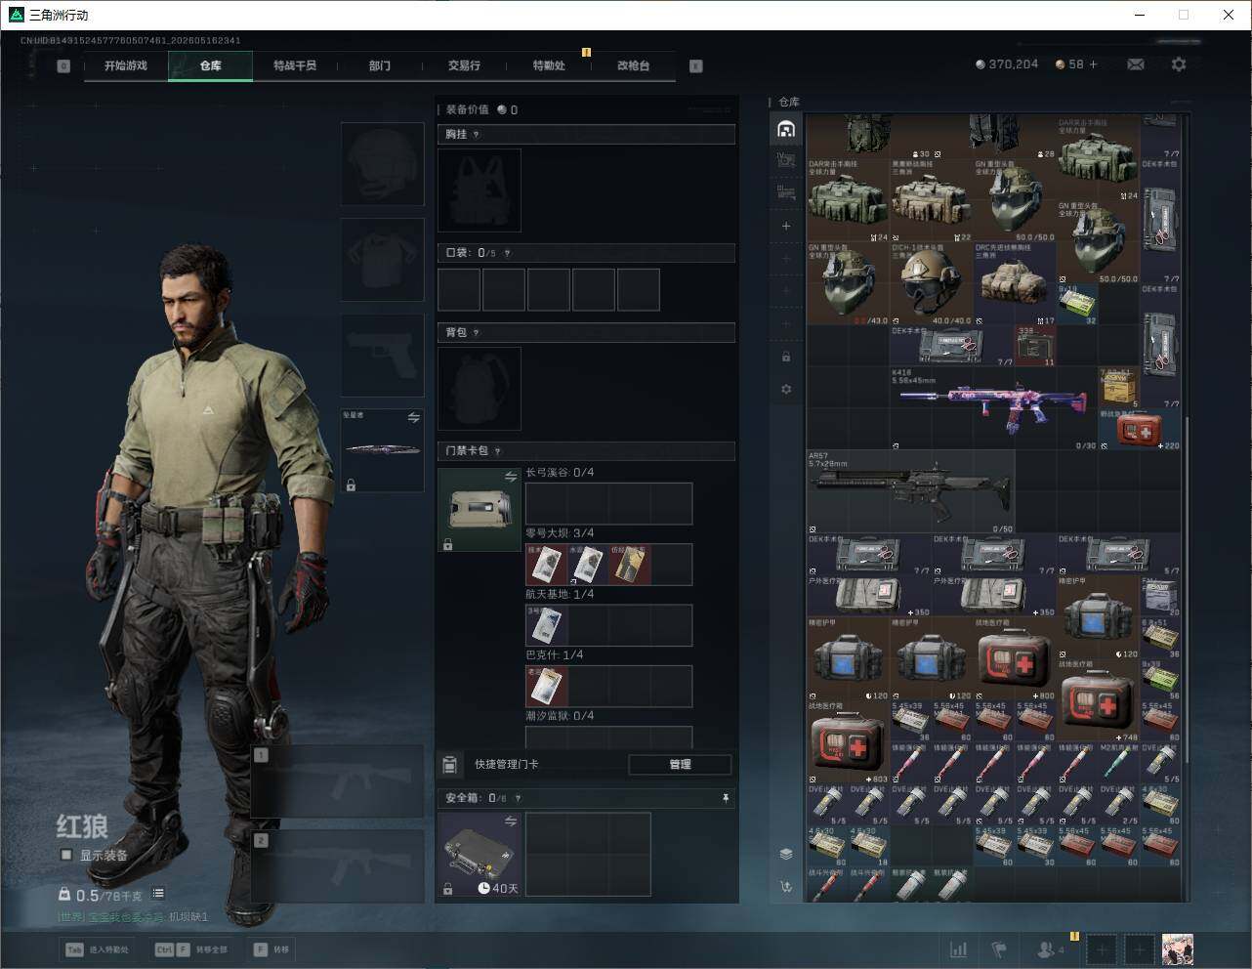Click the world chat message line
1252x969 pixels.
point(133,917)
